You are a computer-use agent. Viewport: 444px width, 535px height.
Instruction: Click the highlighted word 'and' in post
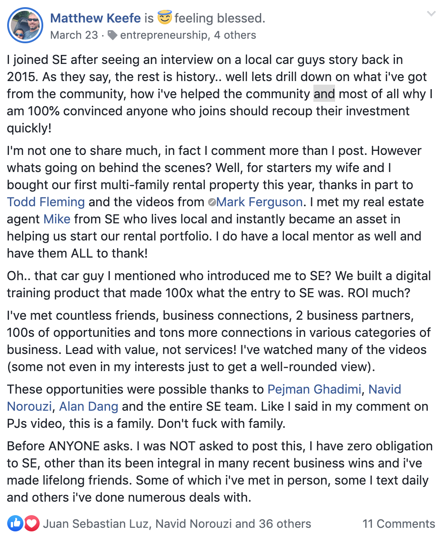coord(324,94)
